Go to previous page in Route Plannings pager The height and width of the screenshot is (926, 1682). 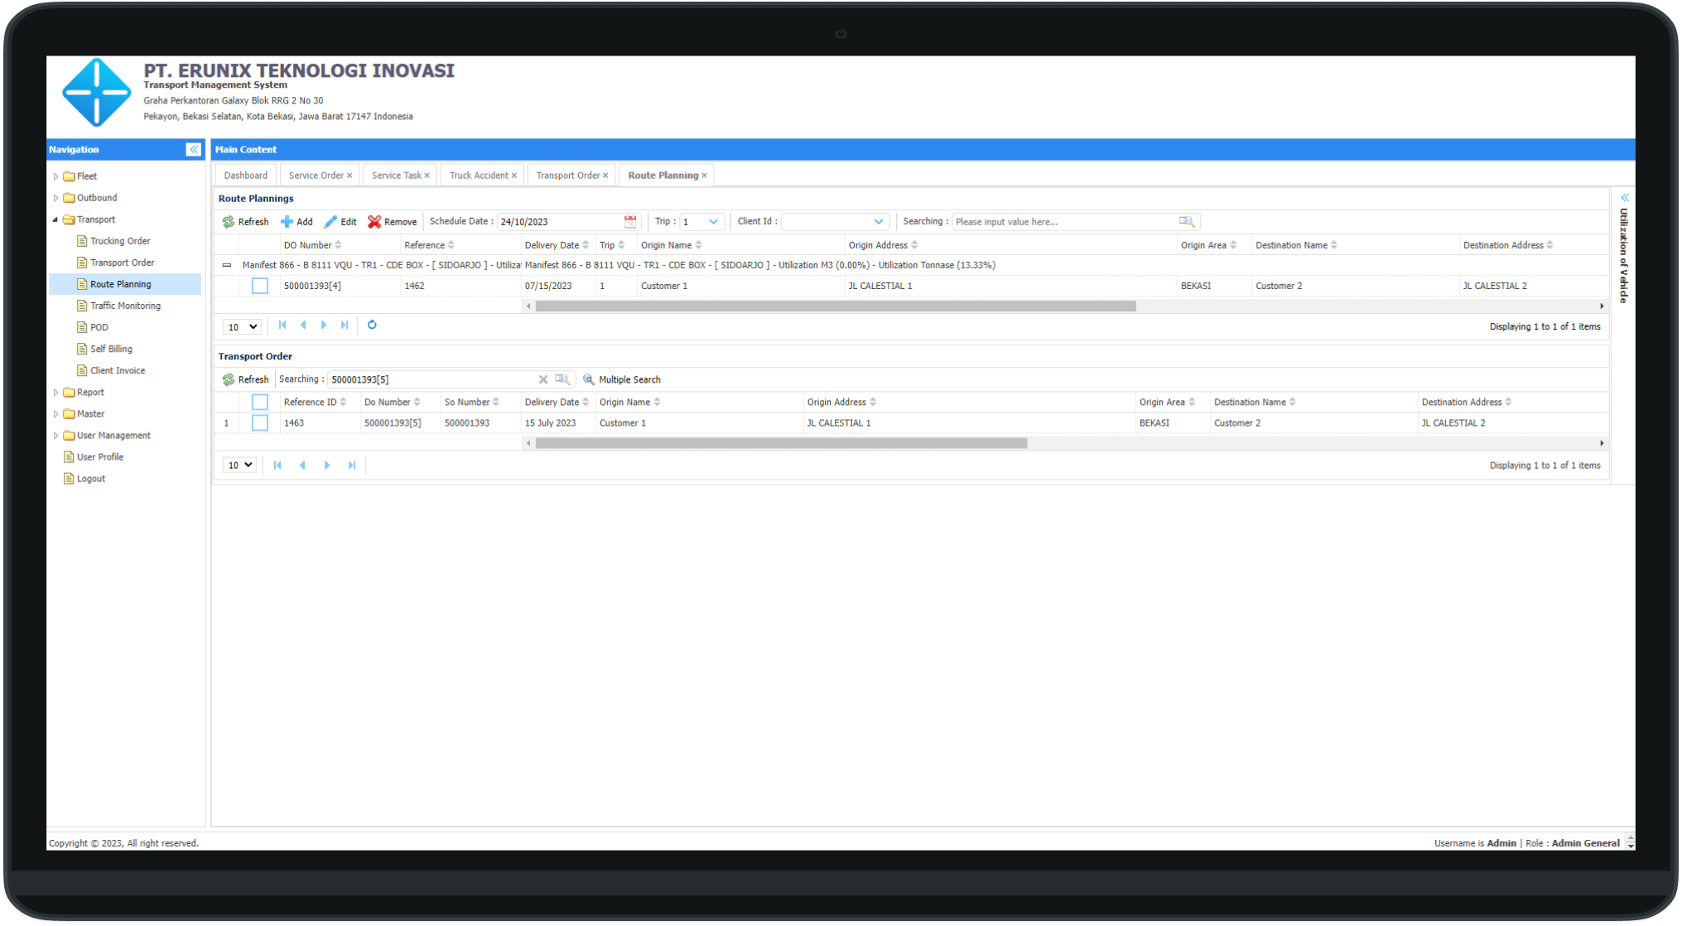[303, 325]
